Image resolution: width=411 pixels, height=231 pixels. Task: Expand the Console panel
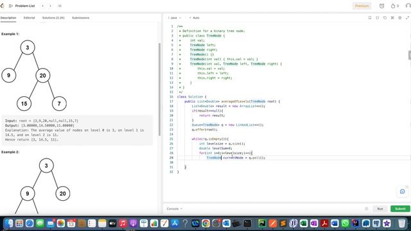(x=175, y=209)
